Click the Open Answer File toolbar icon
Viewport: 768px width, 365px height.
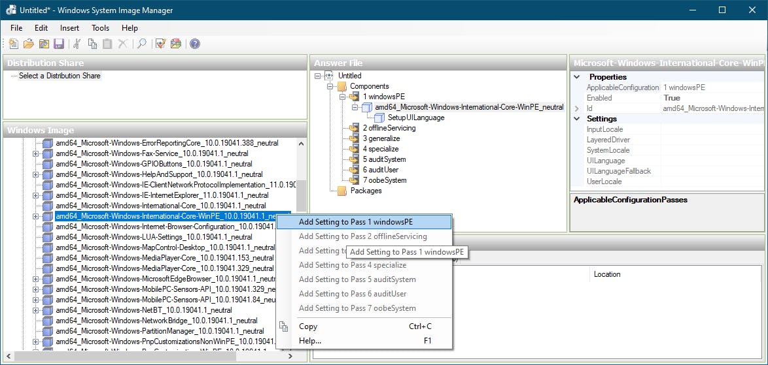(x=29, y=44)
